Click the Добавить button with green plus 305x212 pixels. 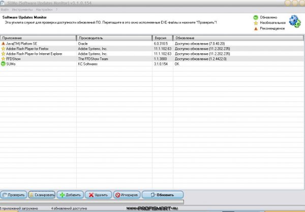(70, 195)
